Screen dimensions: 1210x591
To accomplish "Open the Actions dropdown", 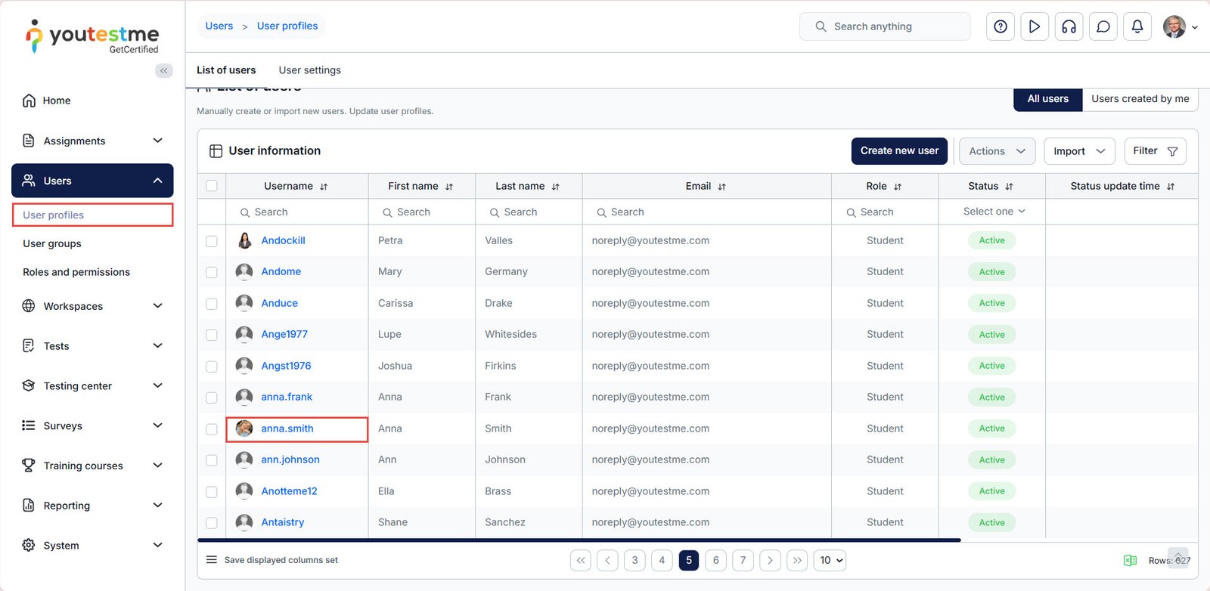I will [997, 151].
